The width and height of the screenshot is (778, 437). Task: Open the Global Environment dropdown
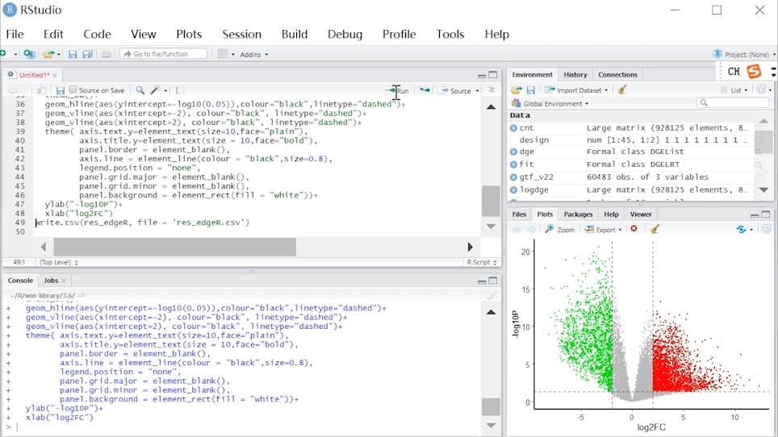click(x=550, y=103)
